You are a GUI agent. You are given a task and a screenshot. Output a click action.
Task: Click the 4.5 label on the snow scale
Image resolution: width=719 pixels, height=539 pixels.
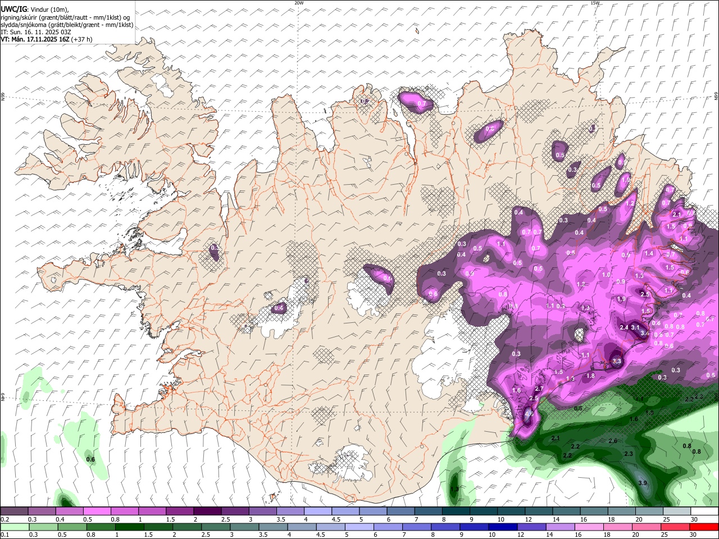tap(336, 520)
